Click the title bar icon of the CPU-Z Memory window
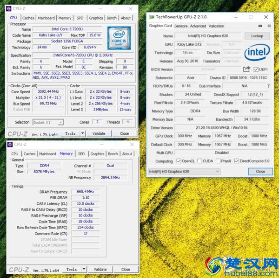This screenshot has width=279, height=278. point(11,146)
